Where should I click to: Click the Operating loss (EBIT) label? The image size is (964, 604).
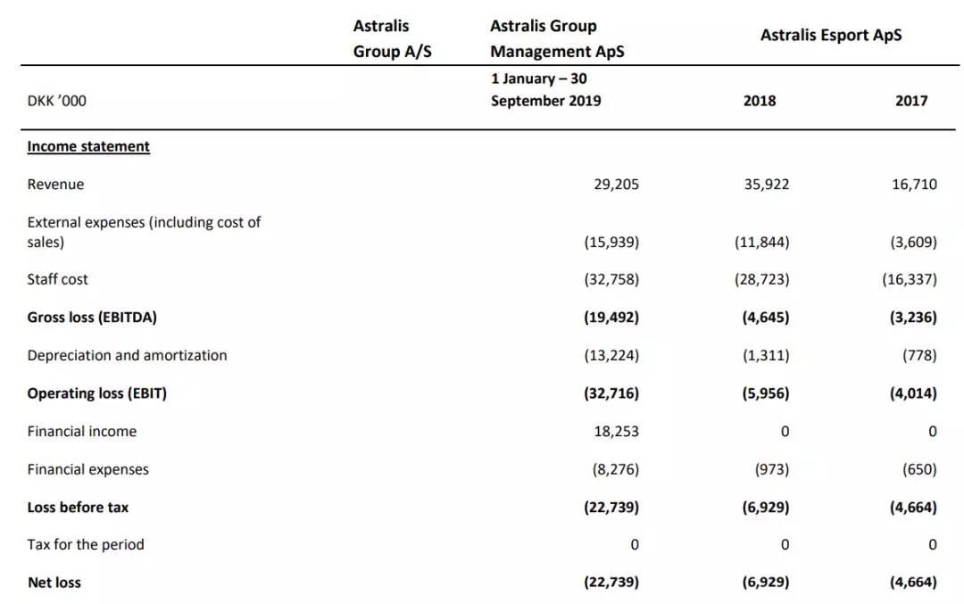[x=96, y=393]
